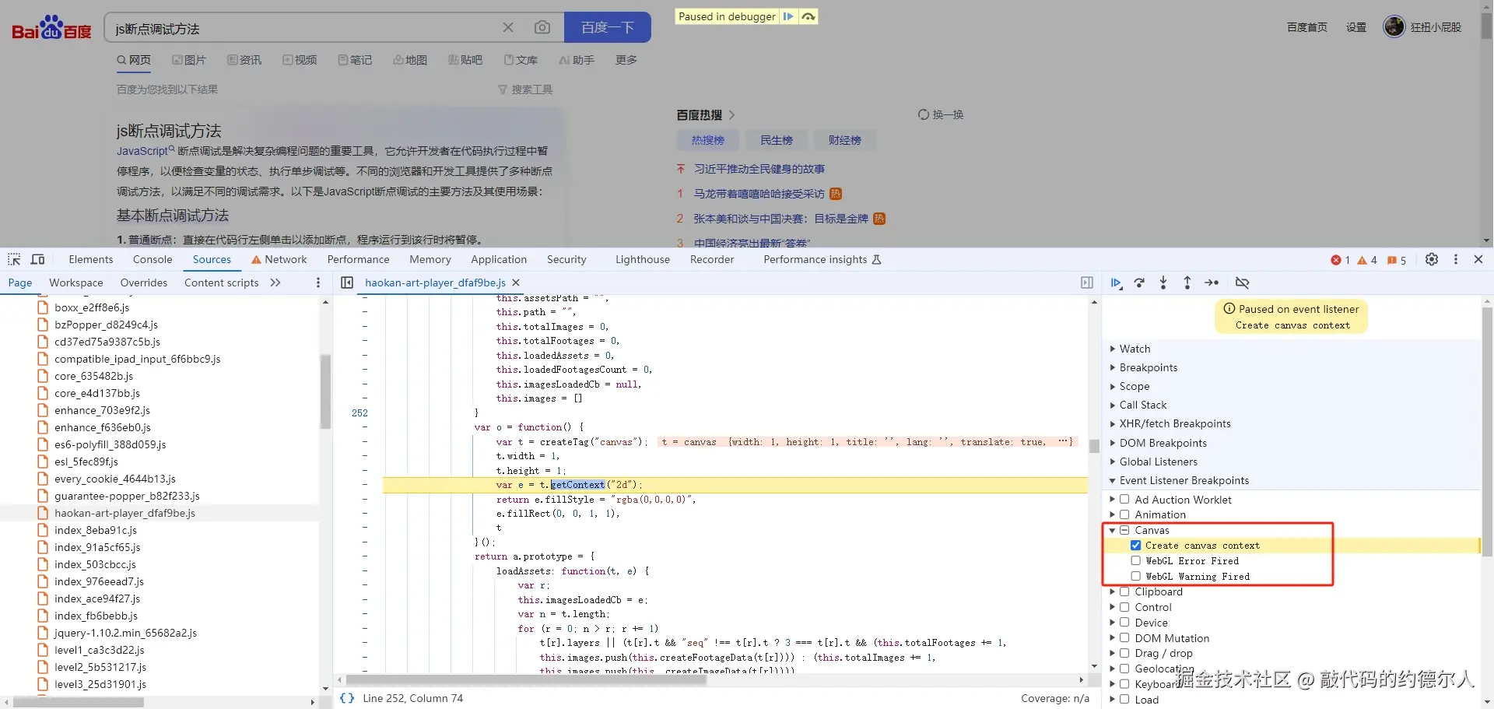This screenshot has height=709, width=1494.
Task: Check the Animation event listener breakpoint
Action: tap(1126, 514)
